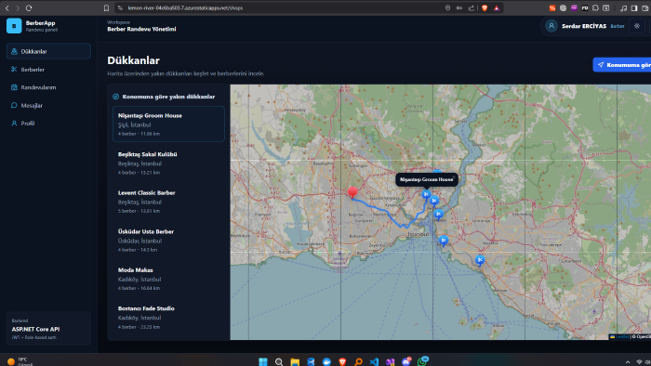651x366 pixels.
Task: Click the scissors marker just right of the route end
Action: (x=434, y=201)
